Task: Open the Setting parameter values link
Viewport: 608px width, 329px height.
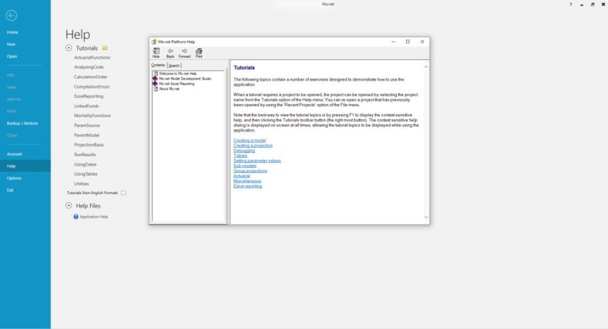Action: [257, 160]
